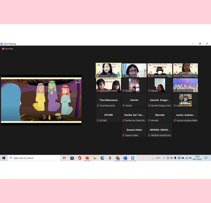Select ESTHER's participant tile
The image size is (211, 203).
pyautogui.click(x=109, y=115)
